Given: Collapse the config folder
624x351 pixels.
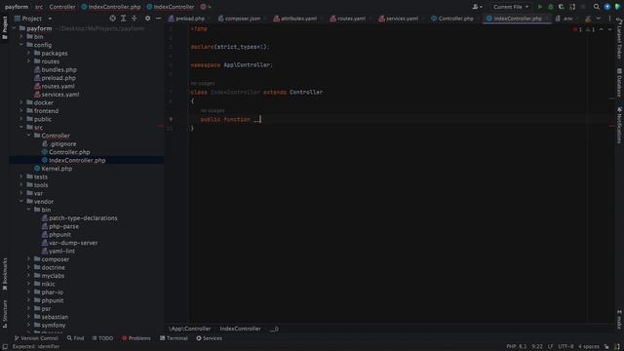Looking at the screenshot, I should [x=21, y=45].
